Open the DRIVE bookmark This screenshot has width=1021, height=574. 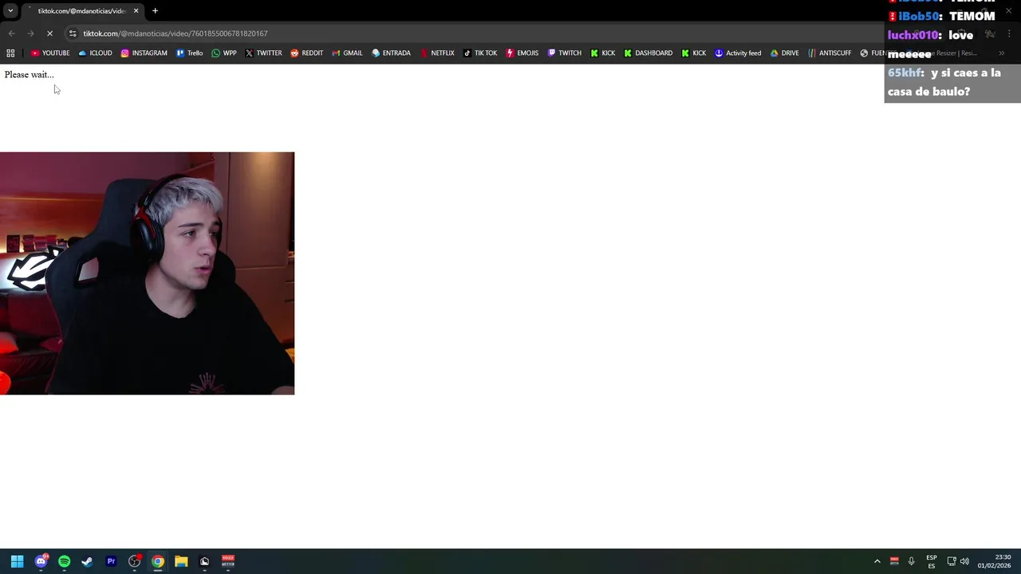[x=784, y=53]
